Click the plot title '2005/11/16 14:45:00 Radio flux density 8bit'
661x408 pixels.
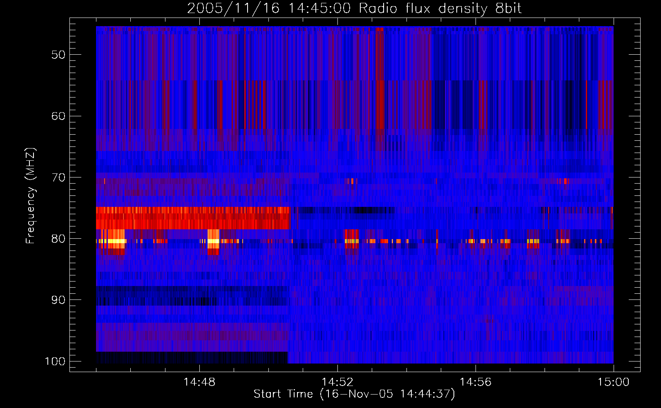(x=354, y=9)
